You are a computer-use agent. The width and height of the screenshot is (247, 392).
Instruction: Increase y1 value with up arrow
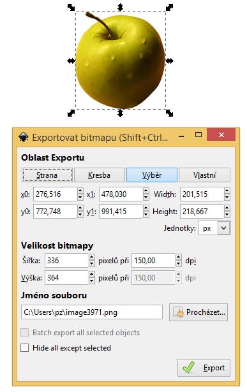click(146, 208)
